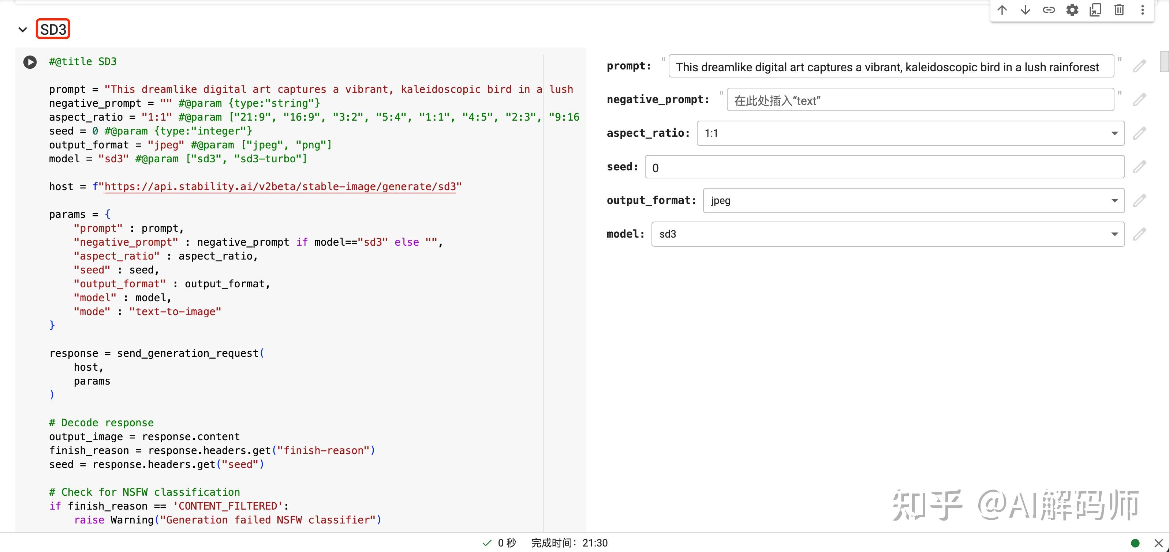Focus the prompt text field
Viewport: 1169px width, 552px height.
891,67
